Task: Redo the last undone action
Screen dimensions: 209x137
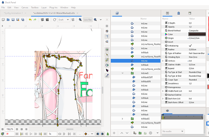Action: pos(35,20)
